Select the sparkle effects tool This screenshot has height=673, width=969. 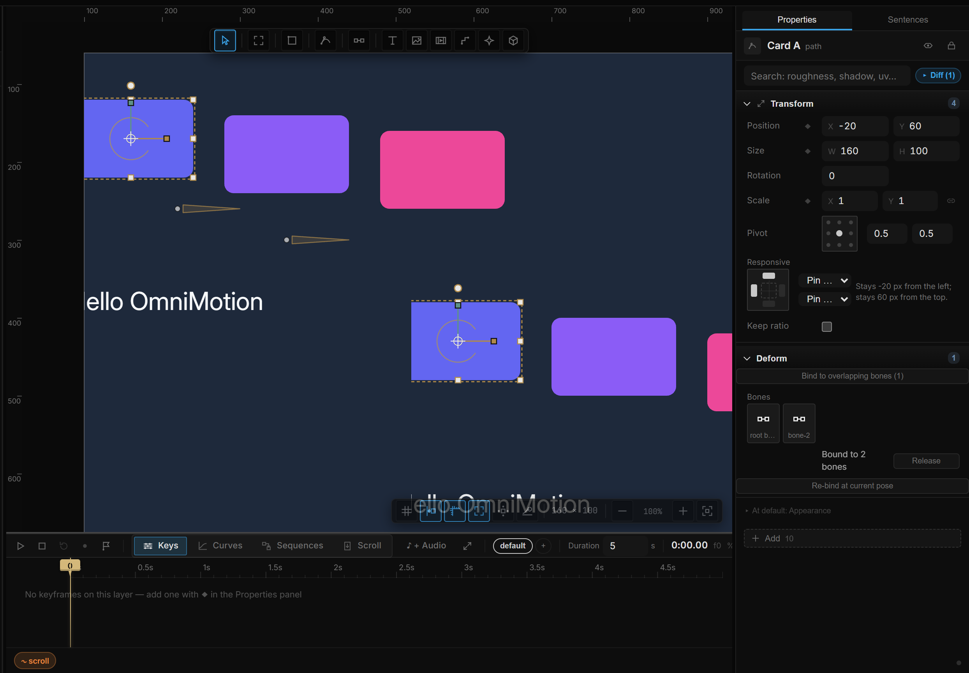(x=489, y=41)
